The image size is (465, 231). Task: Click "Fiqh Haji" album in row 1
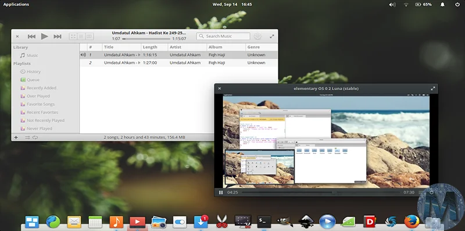[217, 55]
